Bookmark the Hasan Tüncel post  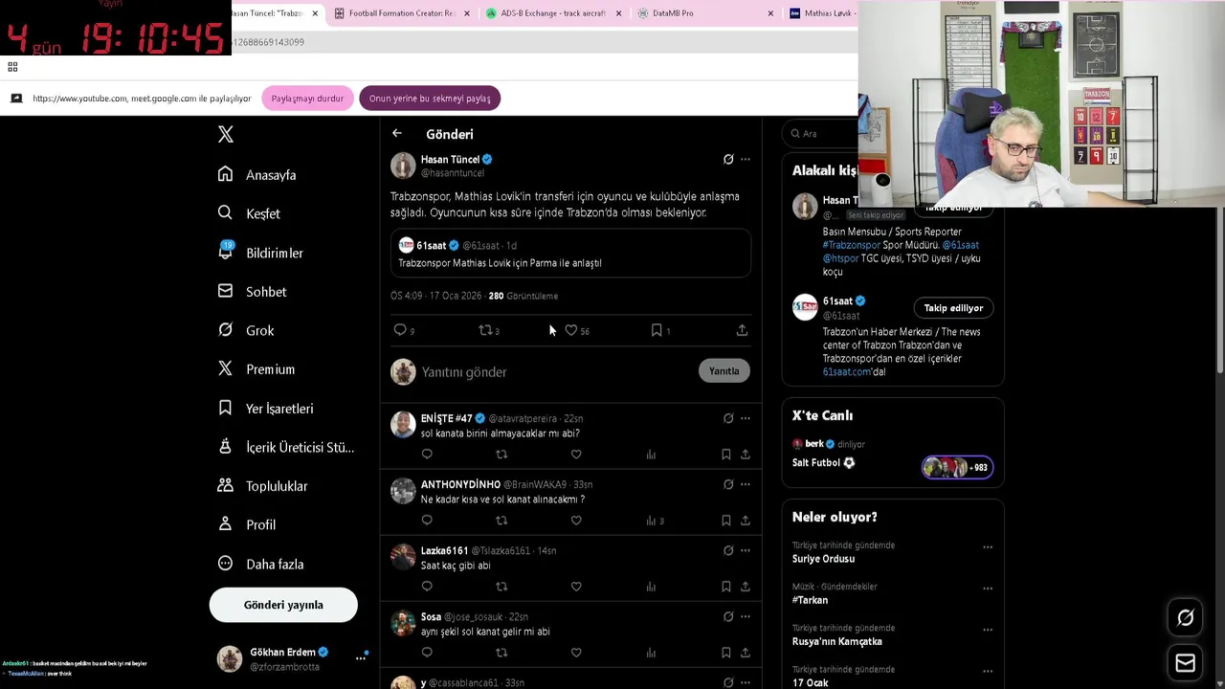coord(657,330)
